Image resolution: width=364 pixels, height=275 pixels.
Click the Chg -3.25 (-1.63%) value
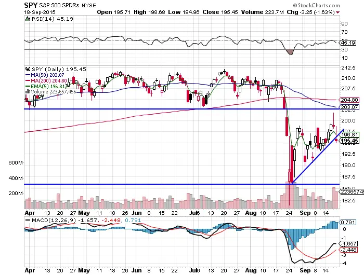[310, 12]
